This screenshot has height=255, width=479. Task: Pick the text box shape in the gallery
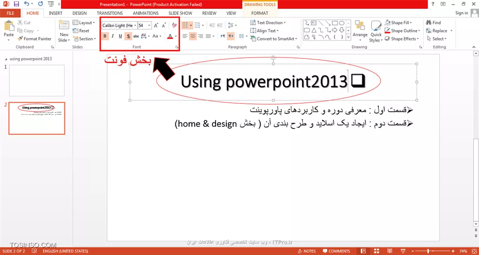point(313,23)
